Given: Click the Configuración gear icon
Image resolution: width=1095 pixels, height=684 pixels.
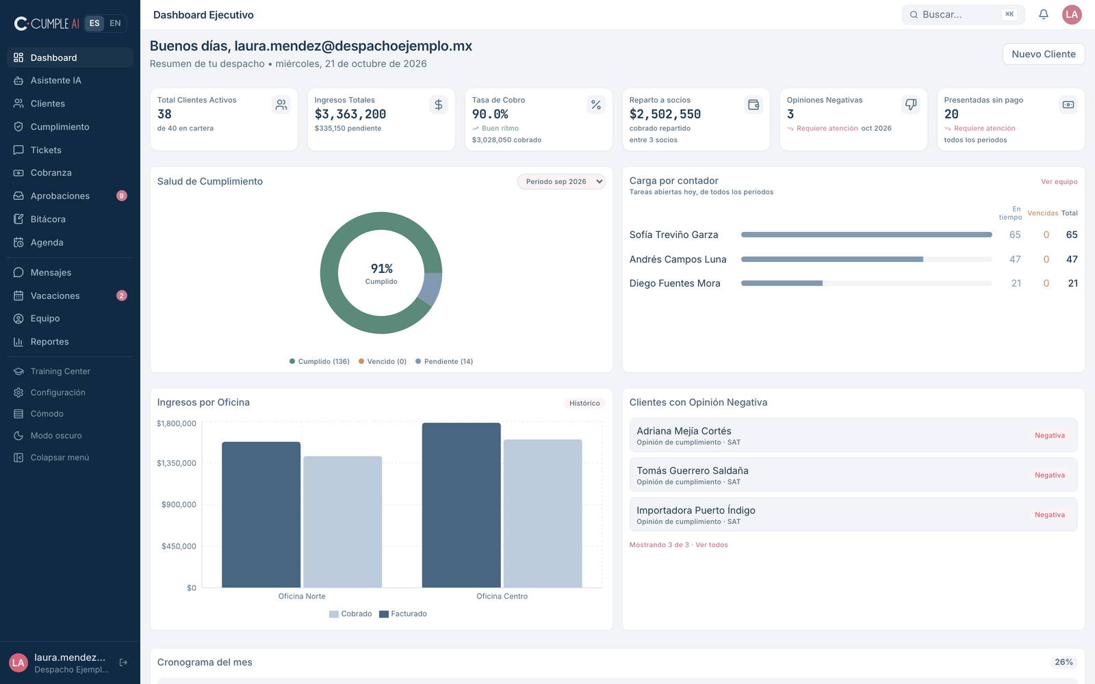Looking at the screenshot, I should 18,393.
